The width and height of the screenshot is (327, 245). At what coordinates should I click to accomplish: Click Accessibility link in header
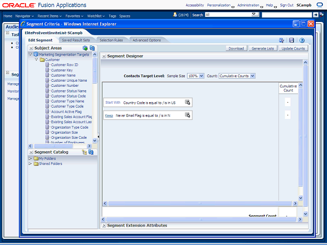coord(195,5)
